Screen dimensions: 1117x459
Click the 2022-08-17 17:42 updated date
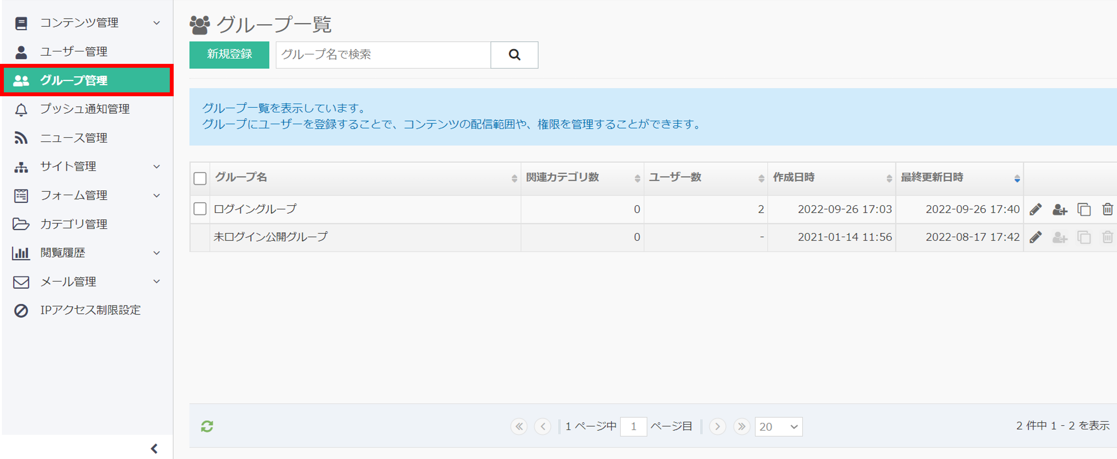coord(973,237)
